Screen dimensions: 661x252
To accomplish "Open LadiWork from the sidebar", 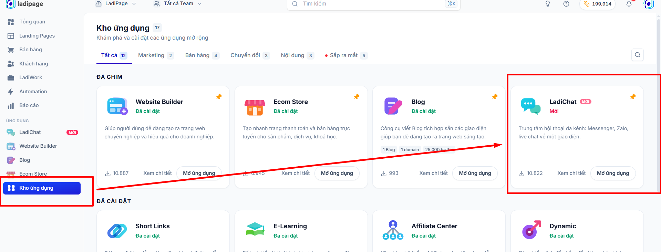I will pos(31,77).
